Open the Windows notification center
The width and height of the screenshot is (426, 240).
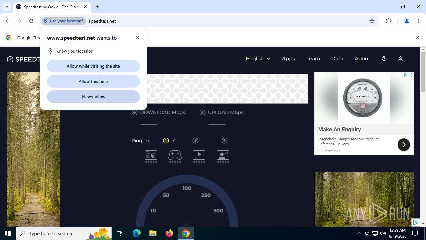[415, 233]
